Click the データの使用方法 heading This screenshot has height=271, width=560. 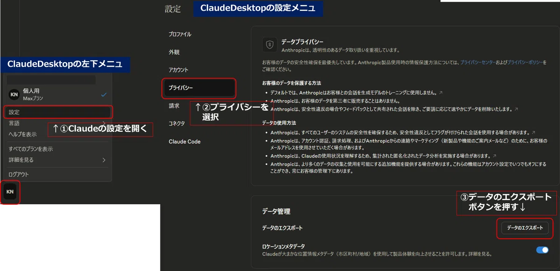pyautogui.click(x=279, y=122)
